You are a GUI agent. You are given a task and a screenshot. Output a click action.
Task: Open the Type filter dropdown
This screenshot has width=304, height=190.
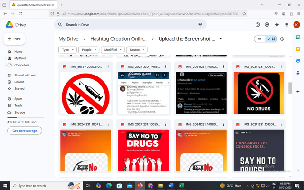point(68,49)
